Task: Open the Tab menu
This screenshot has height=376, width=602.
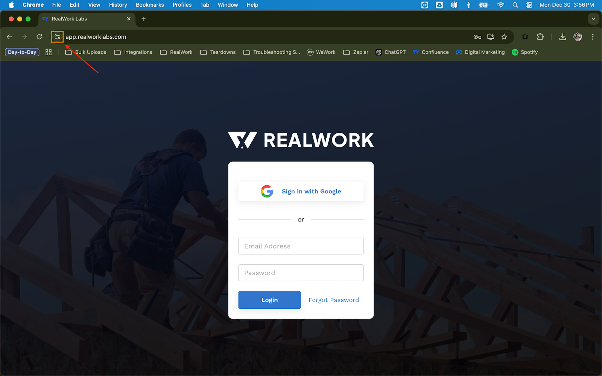Action: tap(205, 5)
